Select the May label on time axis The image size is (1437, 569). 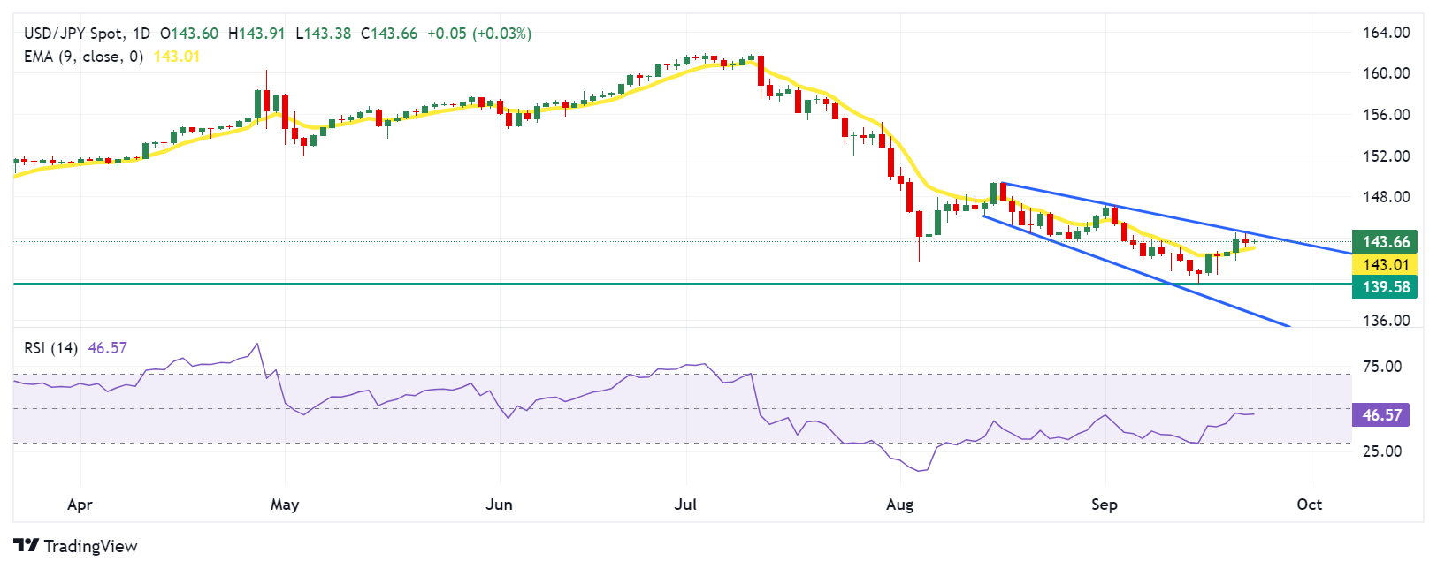pyautogui.click(x=285, y=505)
